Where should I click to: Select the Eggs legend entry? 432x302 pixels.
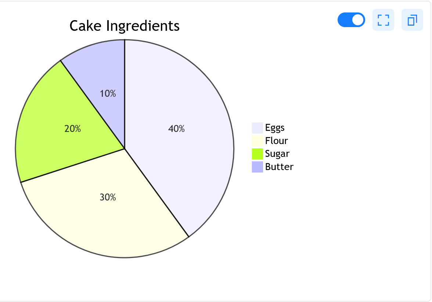[275, 128]
